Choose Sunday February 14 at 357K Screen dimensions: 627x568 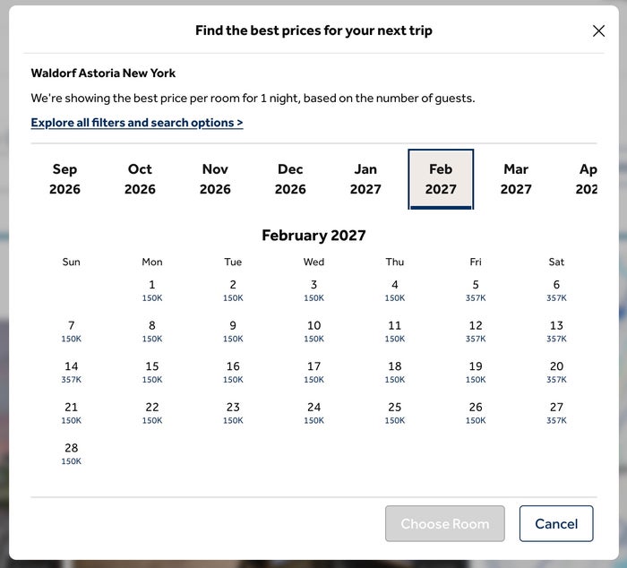pyautogui.click(x=71, y=372)
